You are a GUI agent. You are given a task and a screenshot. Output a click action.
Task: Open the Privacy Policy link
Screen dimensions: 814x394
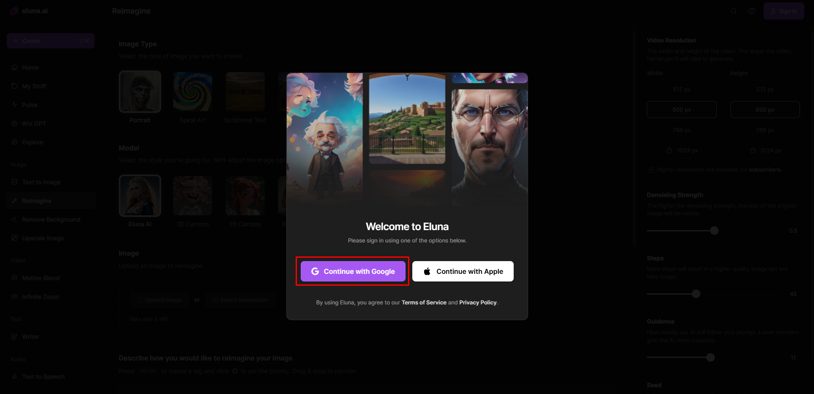(x=478, y=303)
